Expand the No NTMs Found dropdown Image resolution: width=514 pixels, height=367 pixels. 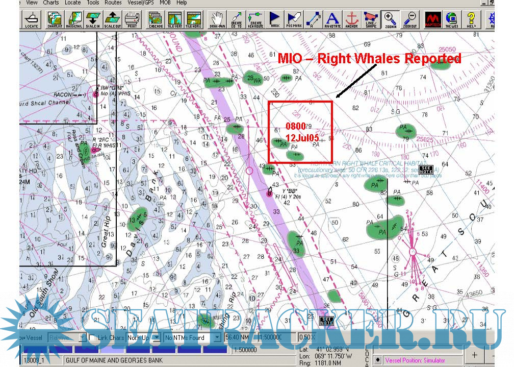click(x=217, y=337)
